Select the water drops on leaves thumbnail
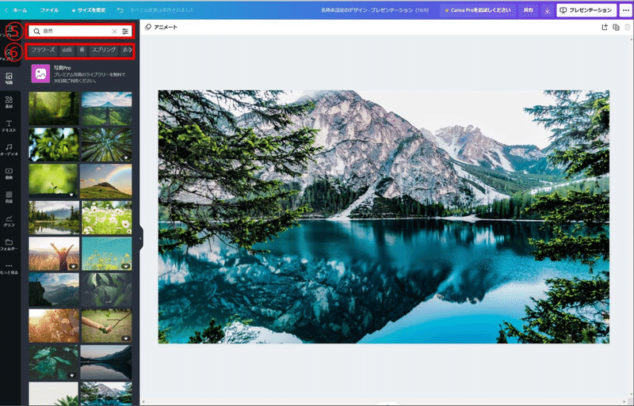634x406 pixels. [x=54, y=362]
